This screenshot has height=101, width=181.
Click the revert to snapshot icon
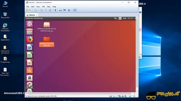point(46,10)
